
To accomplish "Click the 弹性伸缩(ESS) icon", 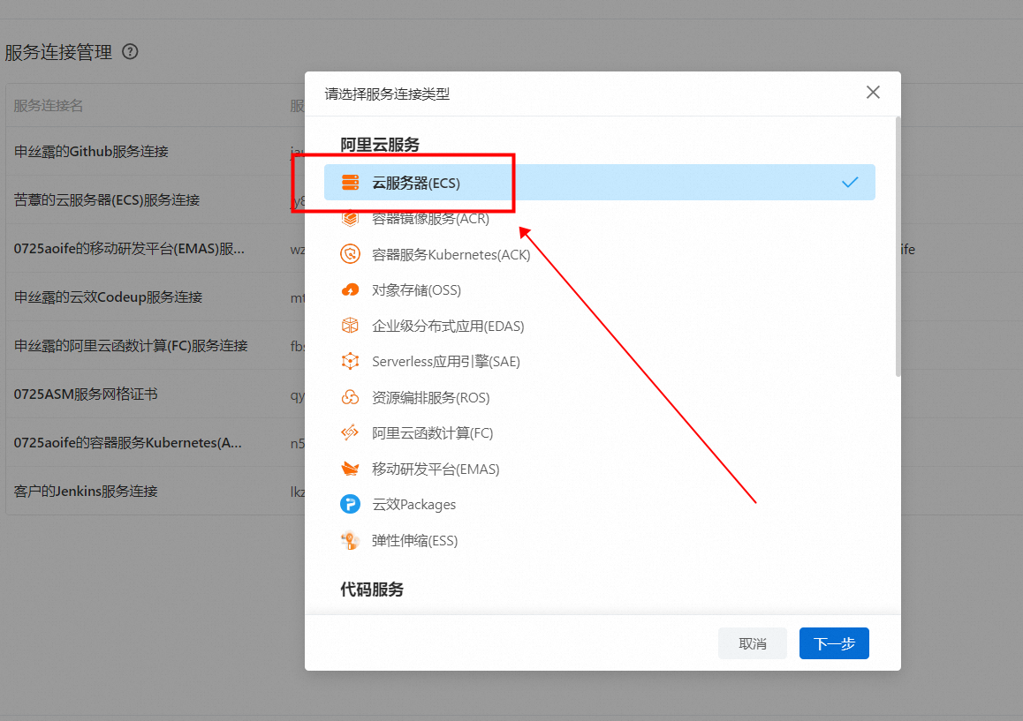I will click(x=351, y=540).
